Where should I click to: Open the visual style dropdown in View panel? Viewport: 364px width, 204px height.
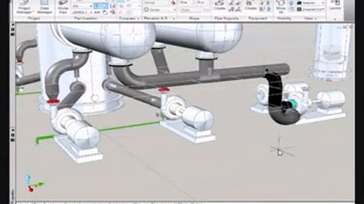311,3
